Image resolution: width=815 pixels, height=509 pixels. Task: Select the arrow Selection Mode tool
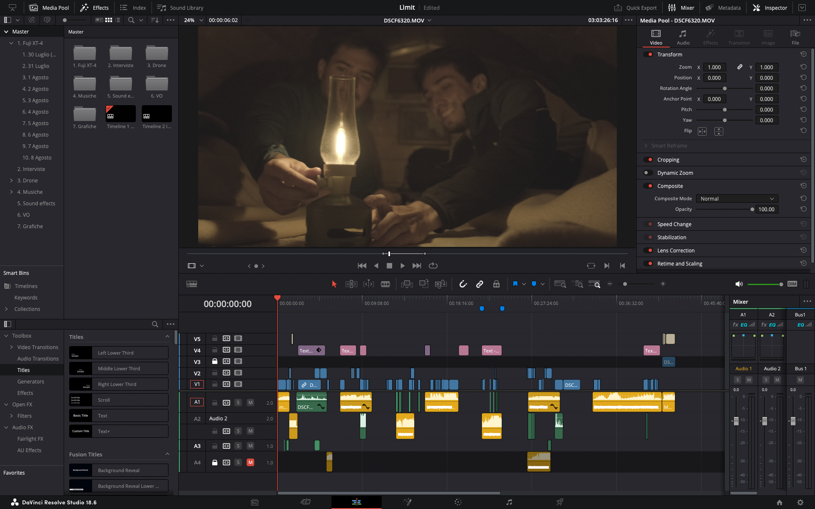(x=334, y=284)
